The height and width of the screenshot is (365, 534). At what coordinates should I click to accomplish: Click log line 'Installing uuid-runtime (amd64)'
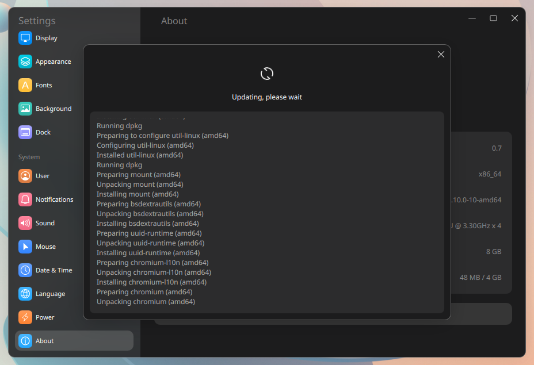148,253
